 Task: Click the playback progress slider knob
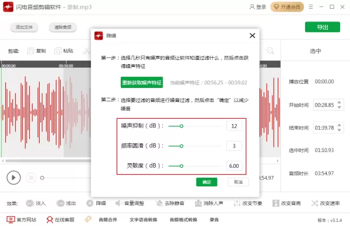tap(42, 178)
